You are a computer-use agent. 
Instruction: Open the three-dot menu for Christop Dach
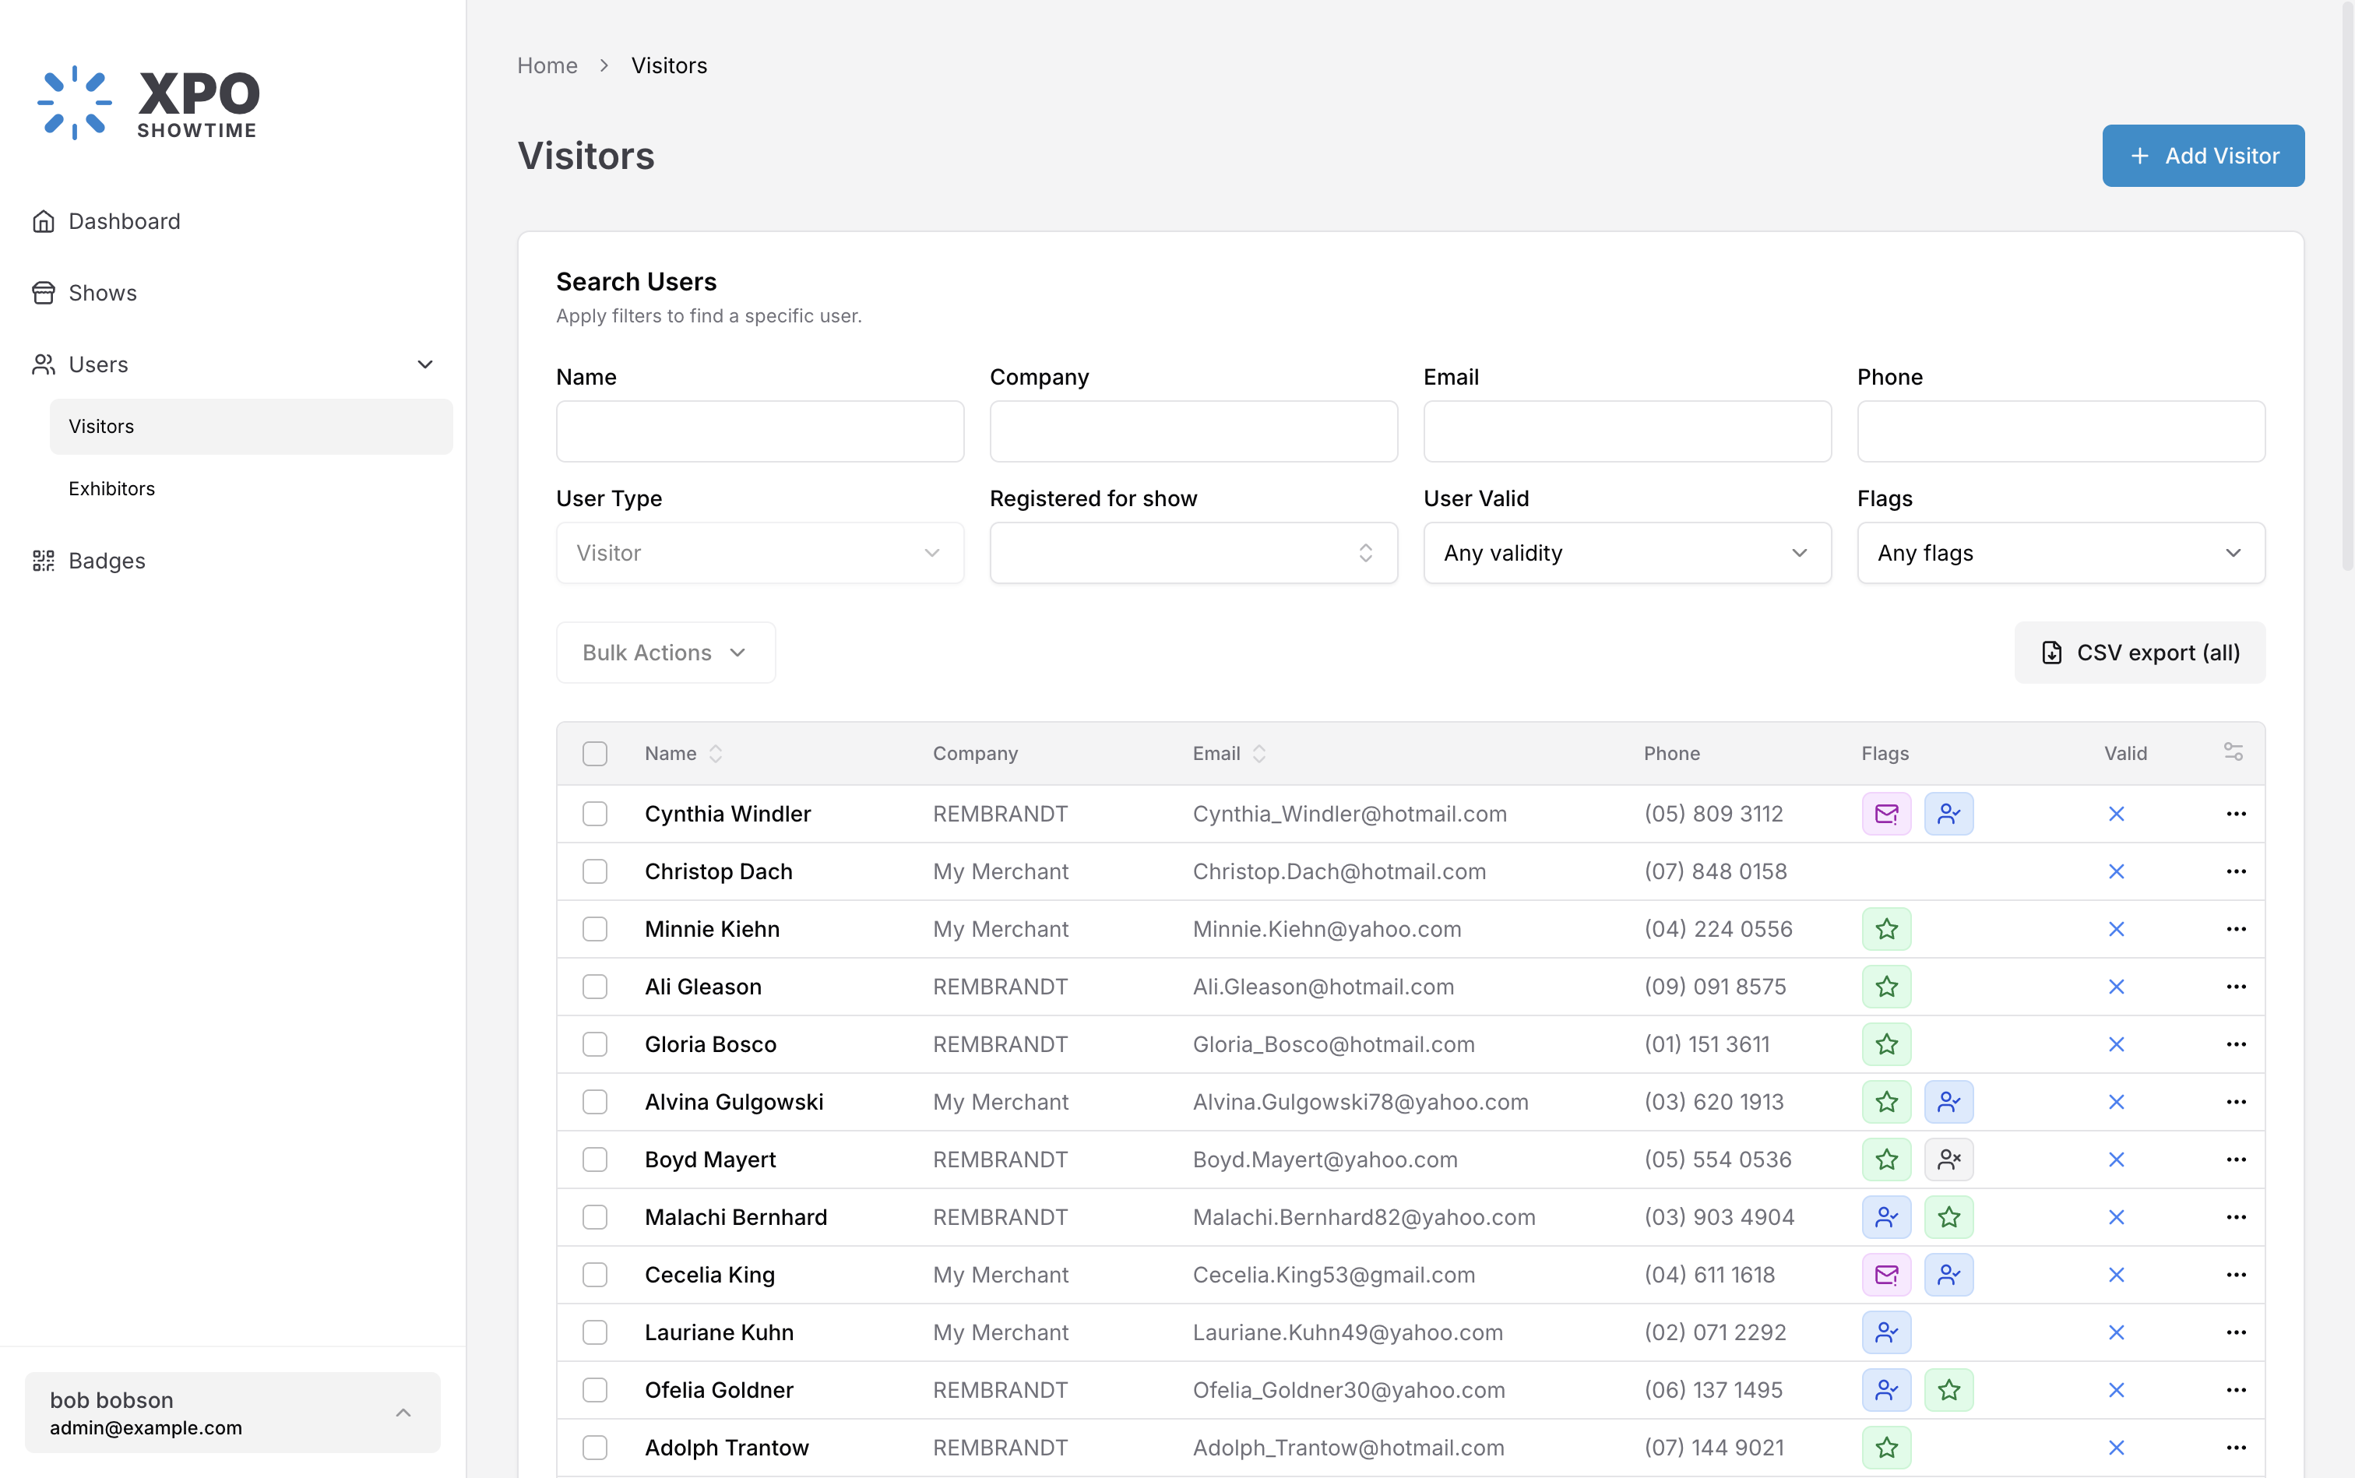click(x=2236, y=871)
